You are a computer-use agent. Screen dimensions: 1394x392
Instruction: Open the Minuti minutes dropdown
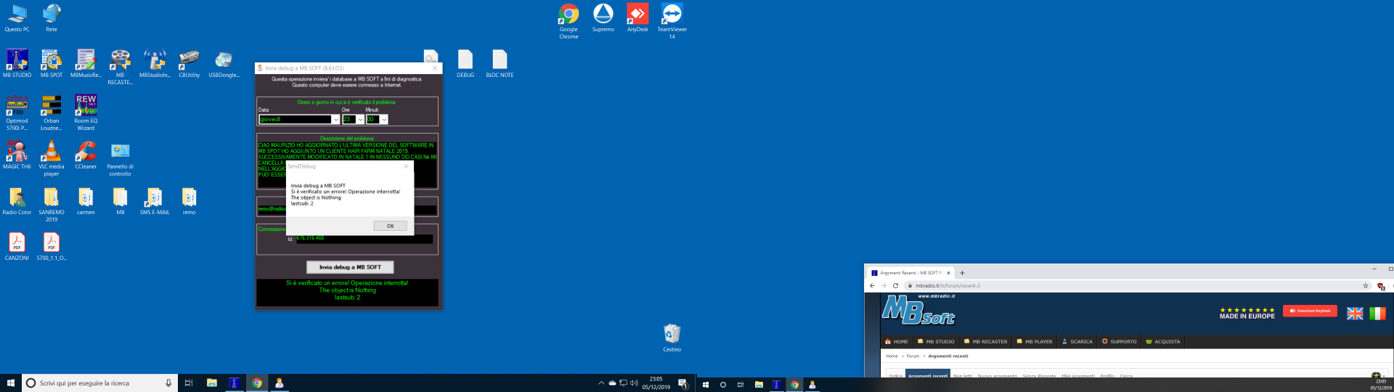(384, 120)
